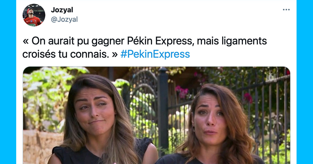This screenshot has height=164, width=313.
Task: Open the embedded tweet photo
Action: pos(156,115)
